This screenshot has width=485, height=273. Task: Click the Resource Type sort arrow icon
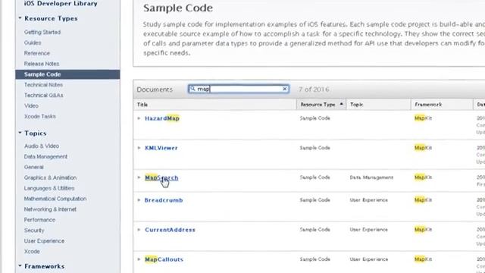tap(341, 104)
